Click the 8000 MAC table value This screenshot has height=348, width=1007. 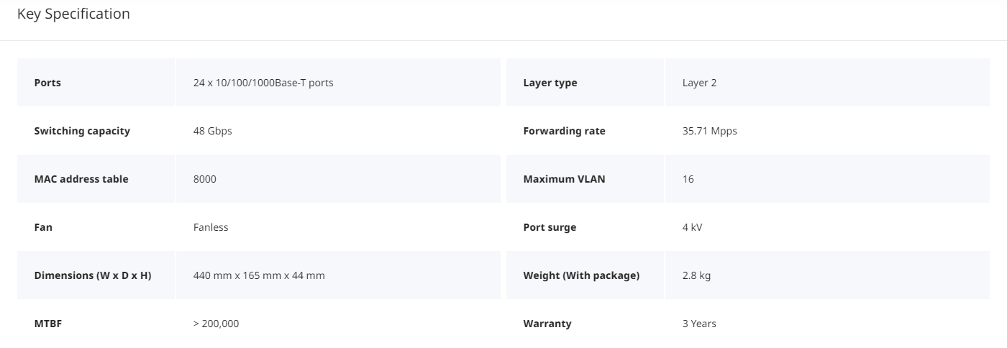tap(205, 179)
